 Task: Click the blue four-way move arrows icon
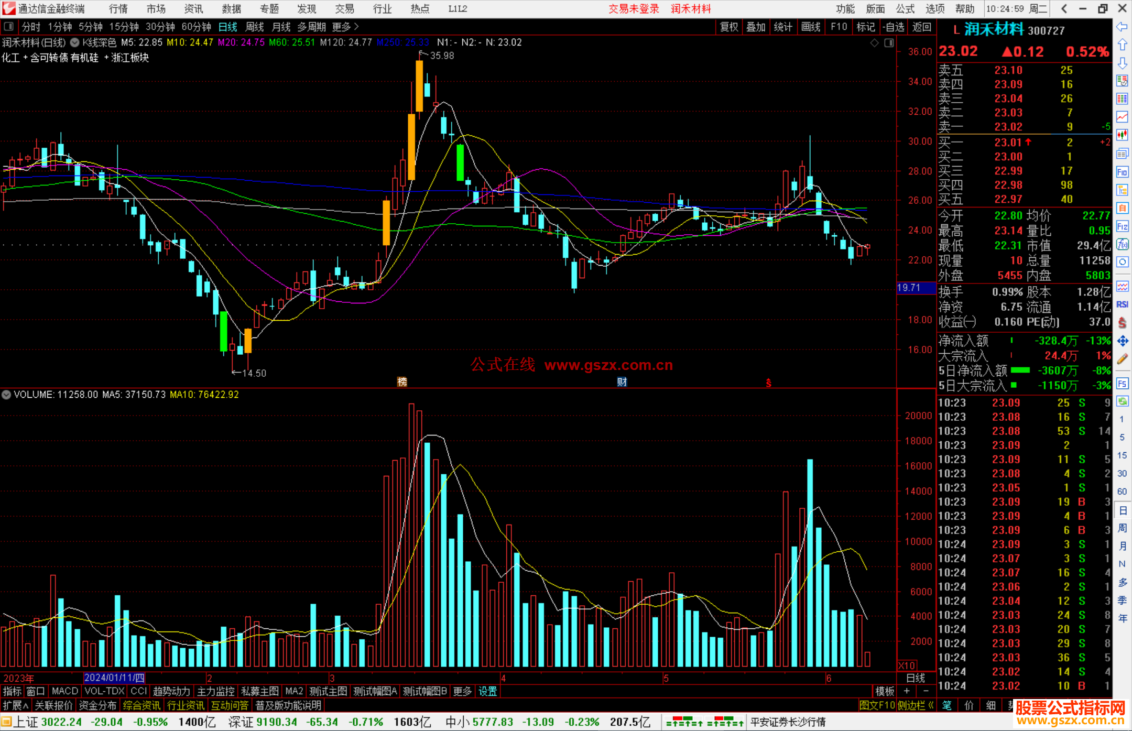(x=1122, y=341)
